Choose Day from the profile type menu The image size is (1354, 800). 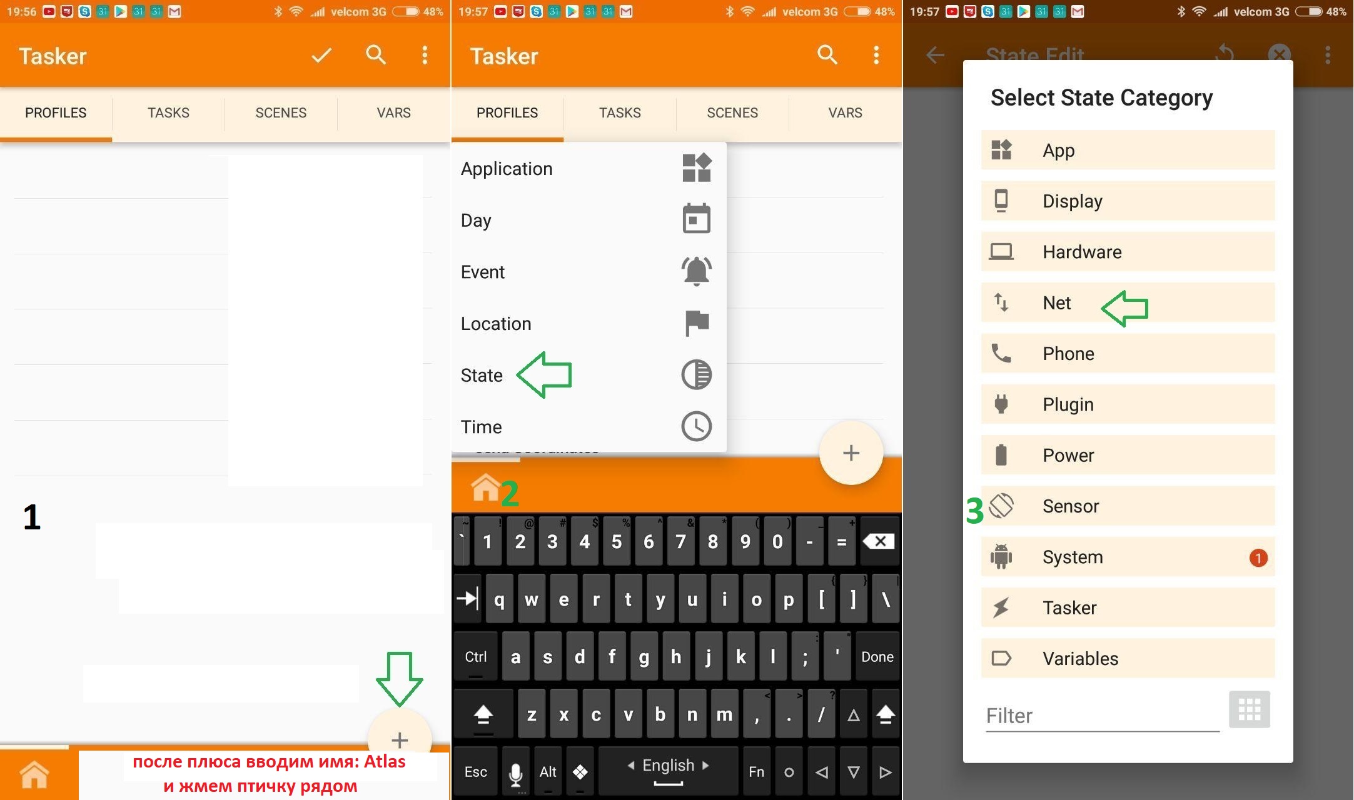[589, 220]
